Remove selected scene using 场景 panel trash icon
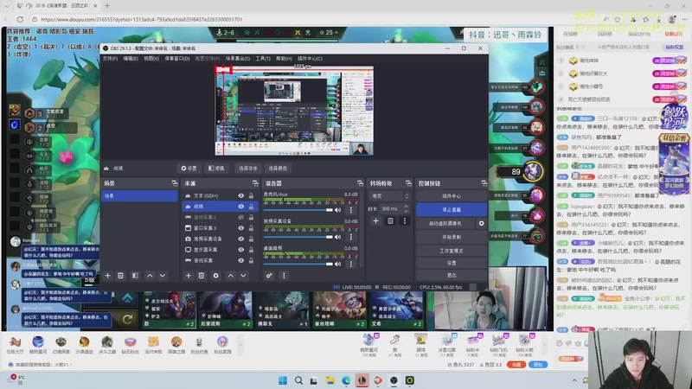The image size is (692, 389). coord(120,276)
